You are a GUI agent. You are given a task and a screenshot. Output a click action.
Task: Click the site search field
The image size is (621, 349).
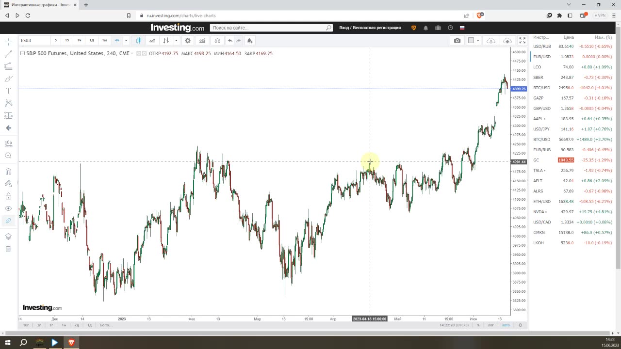[x=271, y=28]
